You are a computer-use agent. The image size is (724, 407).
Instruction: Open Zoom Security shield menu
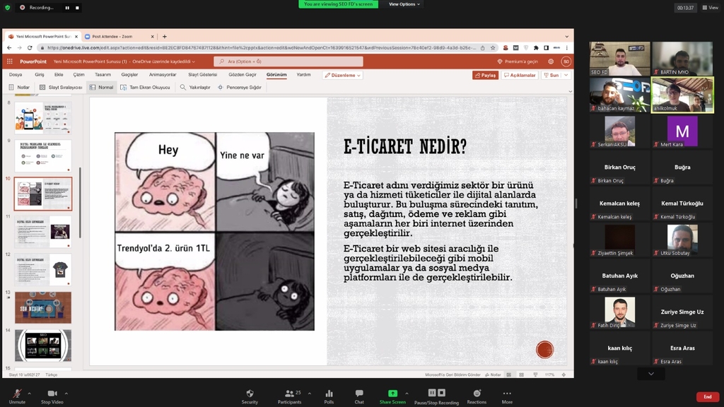pos(250,396)
